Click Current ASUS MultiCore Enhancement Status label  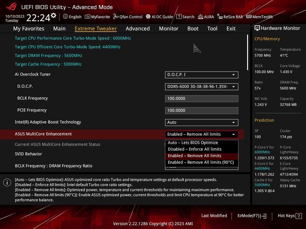coord(57,145)
